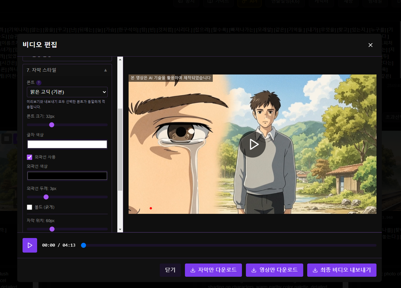The width and height of the screenshot is (401, 288).
Task: Enable the 볼드 (굵게) checkbox
Action: pos(29,207)
